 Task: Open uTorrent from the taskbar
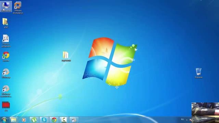coord(34,120)
